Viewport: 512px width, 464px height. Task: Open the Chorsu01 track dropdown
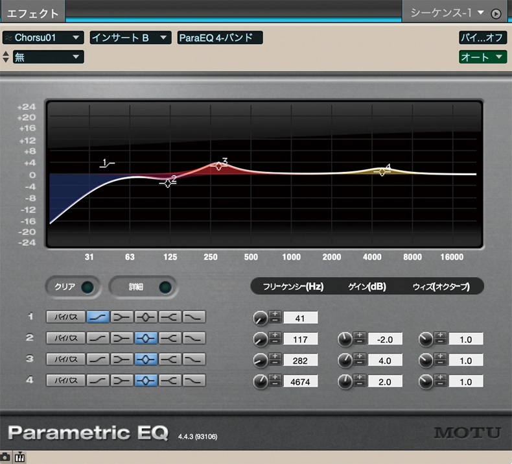point(43,38)
